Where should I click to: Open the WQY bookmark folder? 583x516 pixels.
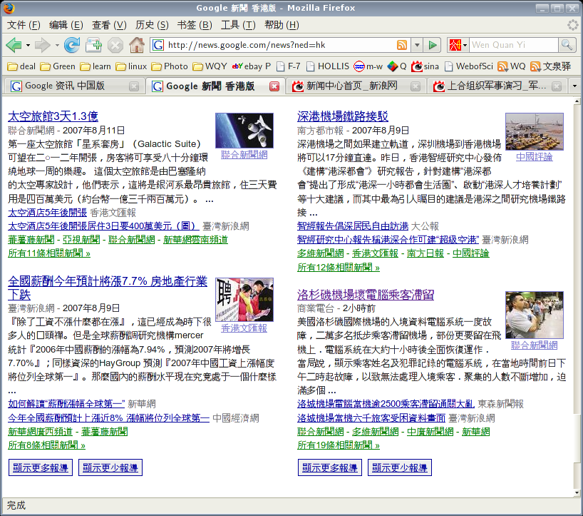coord(210,66)
